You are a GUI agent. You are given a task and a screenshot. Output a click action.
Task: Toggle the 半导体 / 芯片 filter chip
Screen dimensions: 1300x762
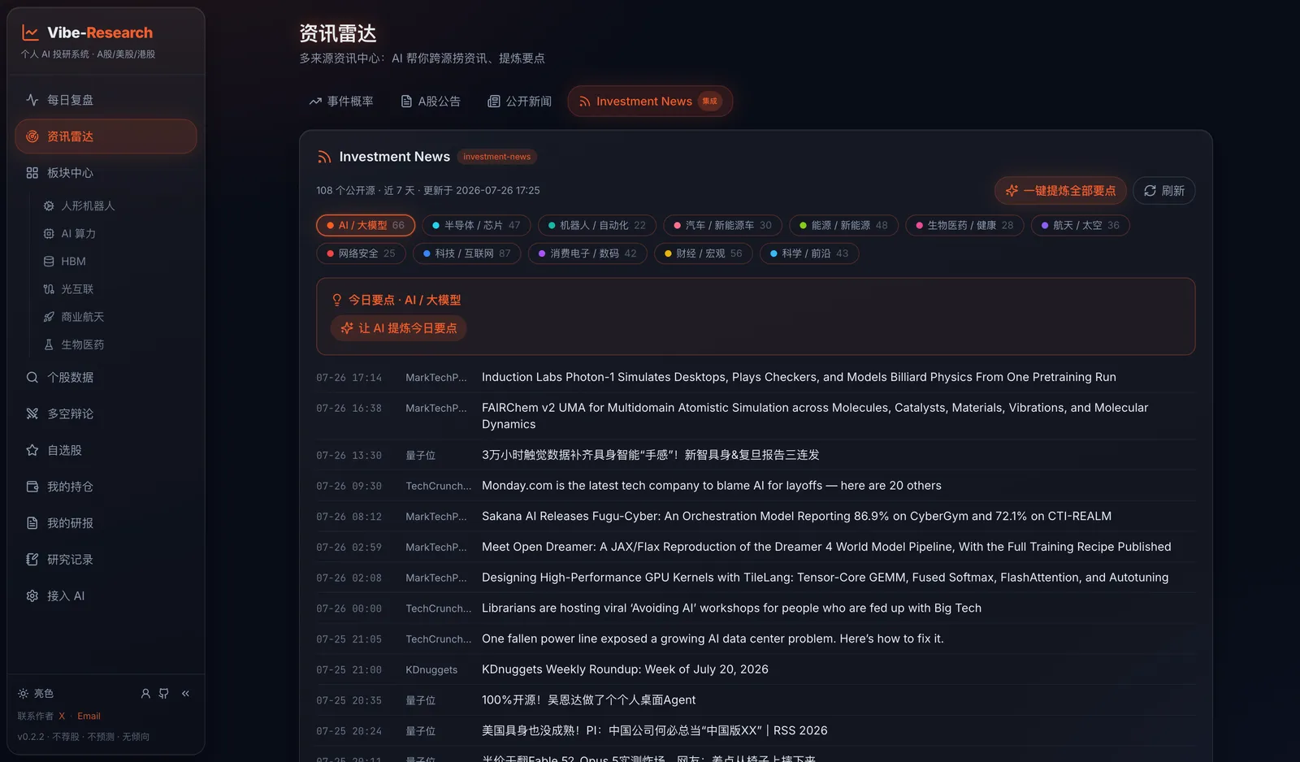pyautogui.click(x=476, y=226)
